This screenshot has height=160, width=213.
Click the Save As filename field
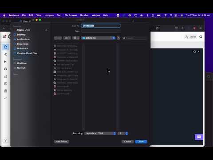(101, 26)
